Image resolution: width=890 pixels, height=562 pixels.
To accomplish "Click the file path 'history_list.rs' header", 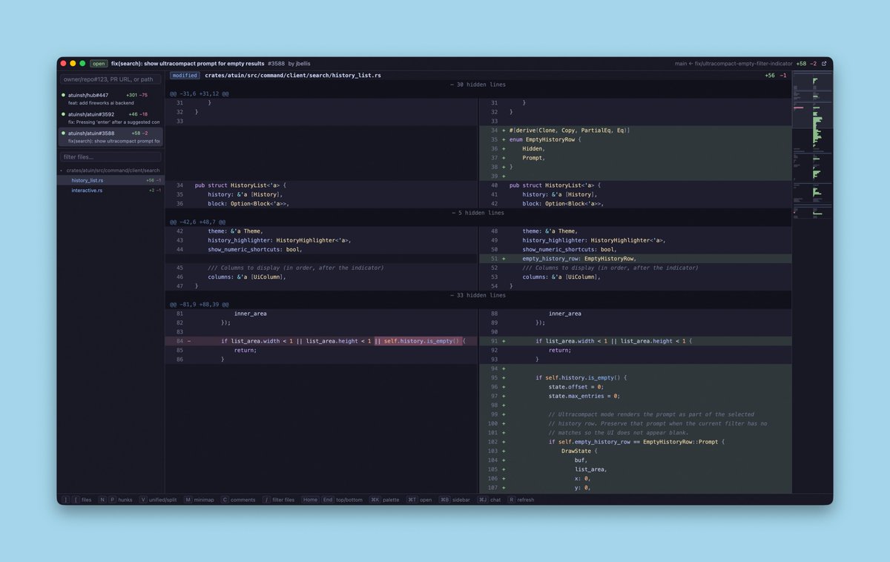I will point(293,76).
